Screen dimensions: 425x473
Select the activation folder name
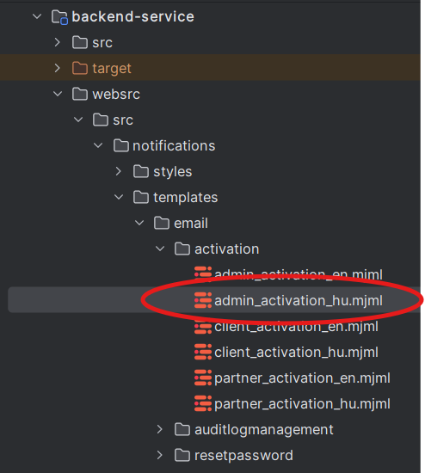pyautogui.click(x=226, y=249)
